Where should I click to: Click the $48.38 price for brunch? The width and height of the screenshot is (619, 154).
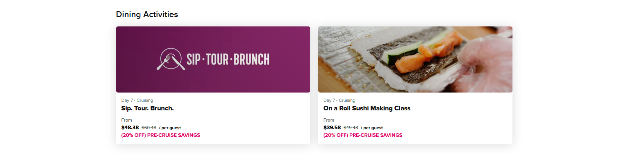(130, 128)
